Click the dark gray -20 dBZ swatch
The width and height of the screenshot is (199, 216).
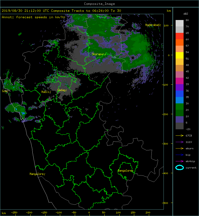(179, 126)
